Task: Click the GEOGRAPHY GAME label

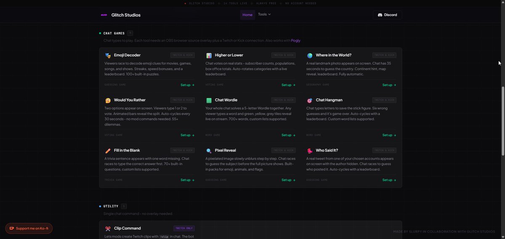Action: tap(317, 85)
